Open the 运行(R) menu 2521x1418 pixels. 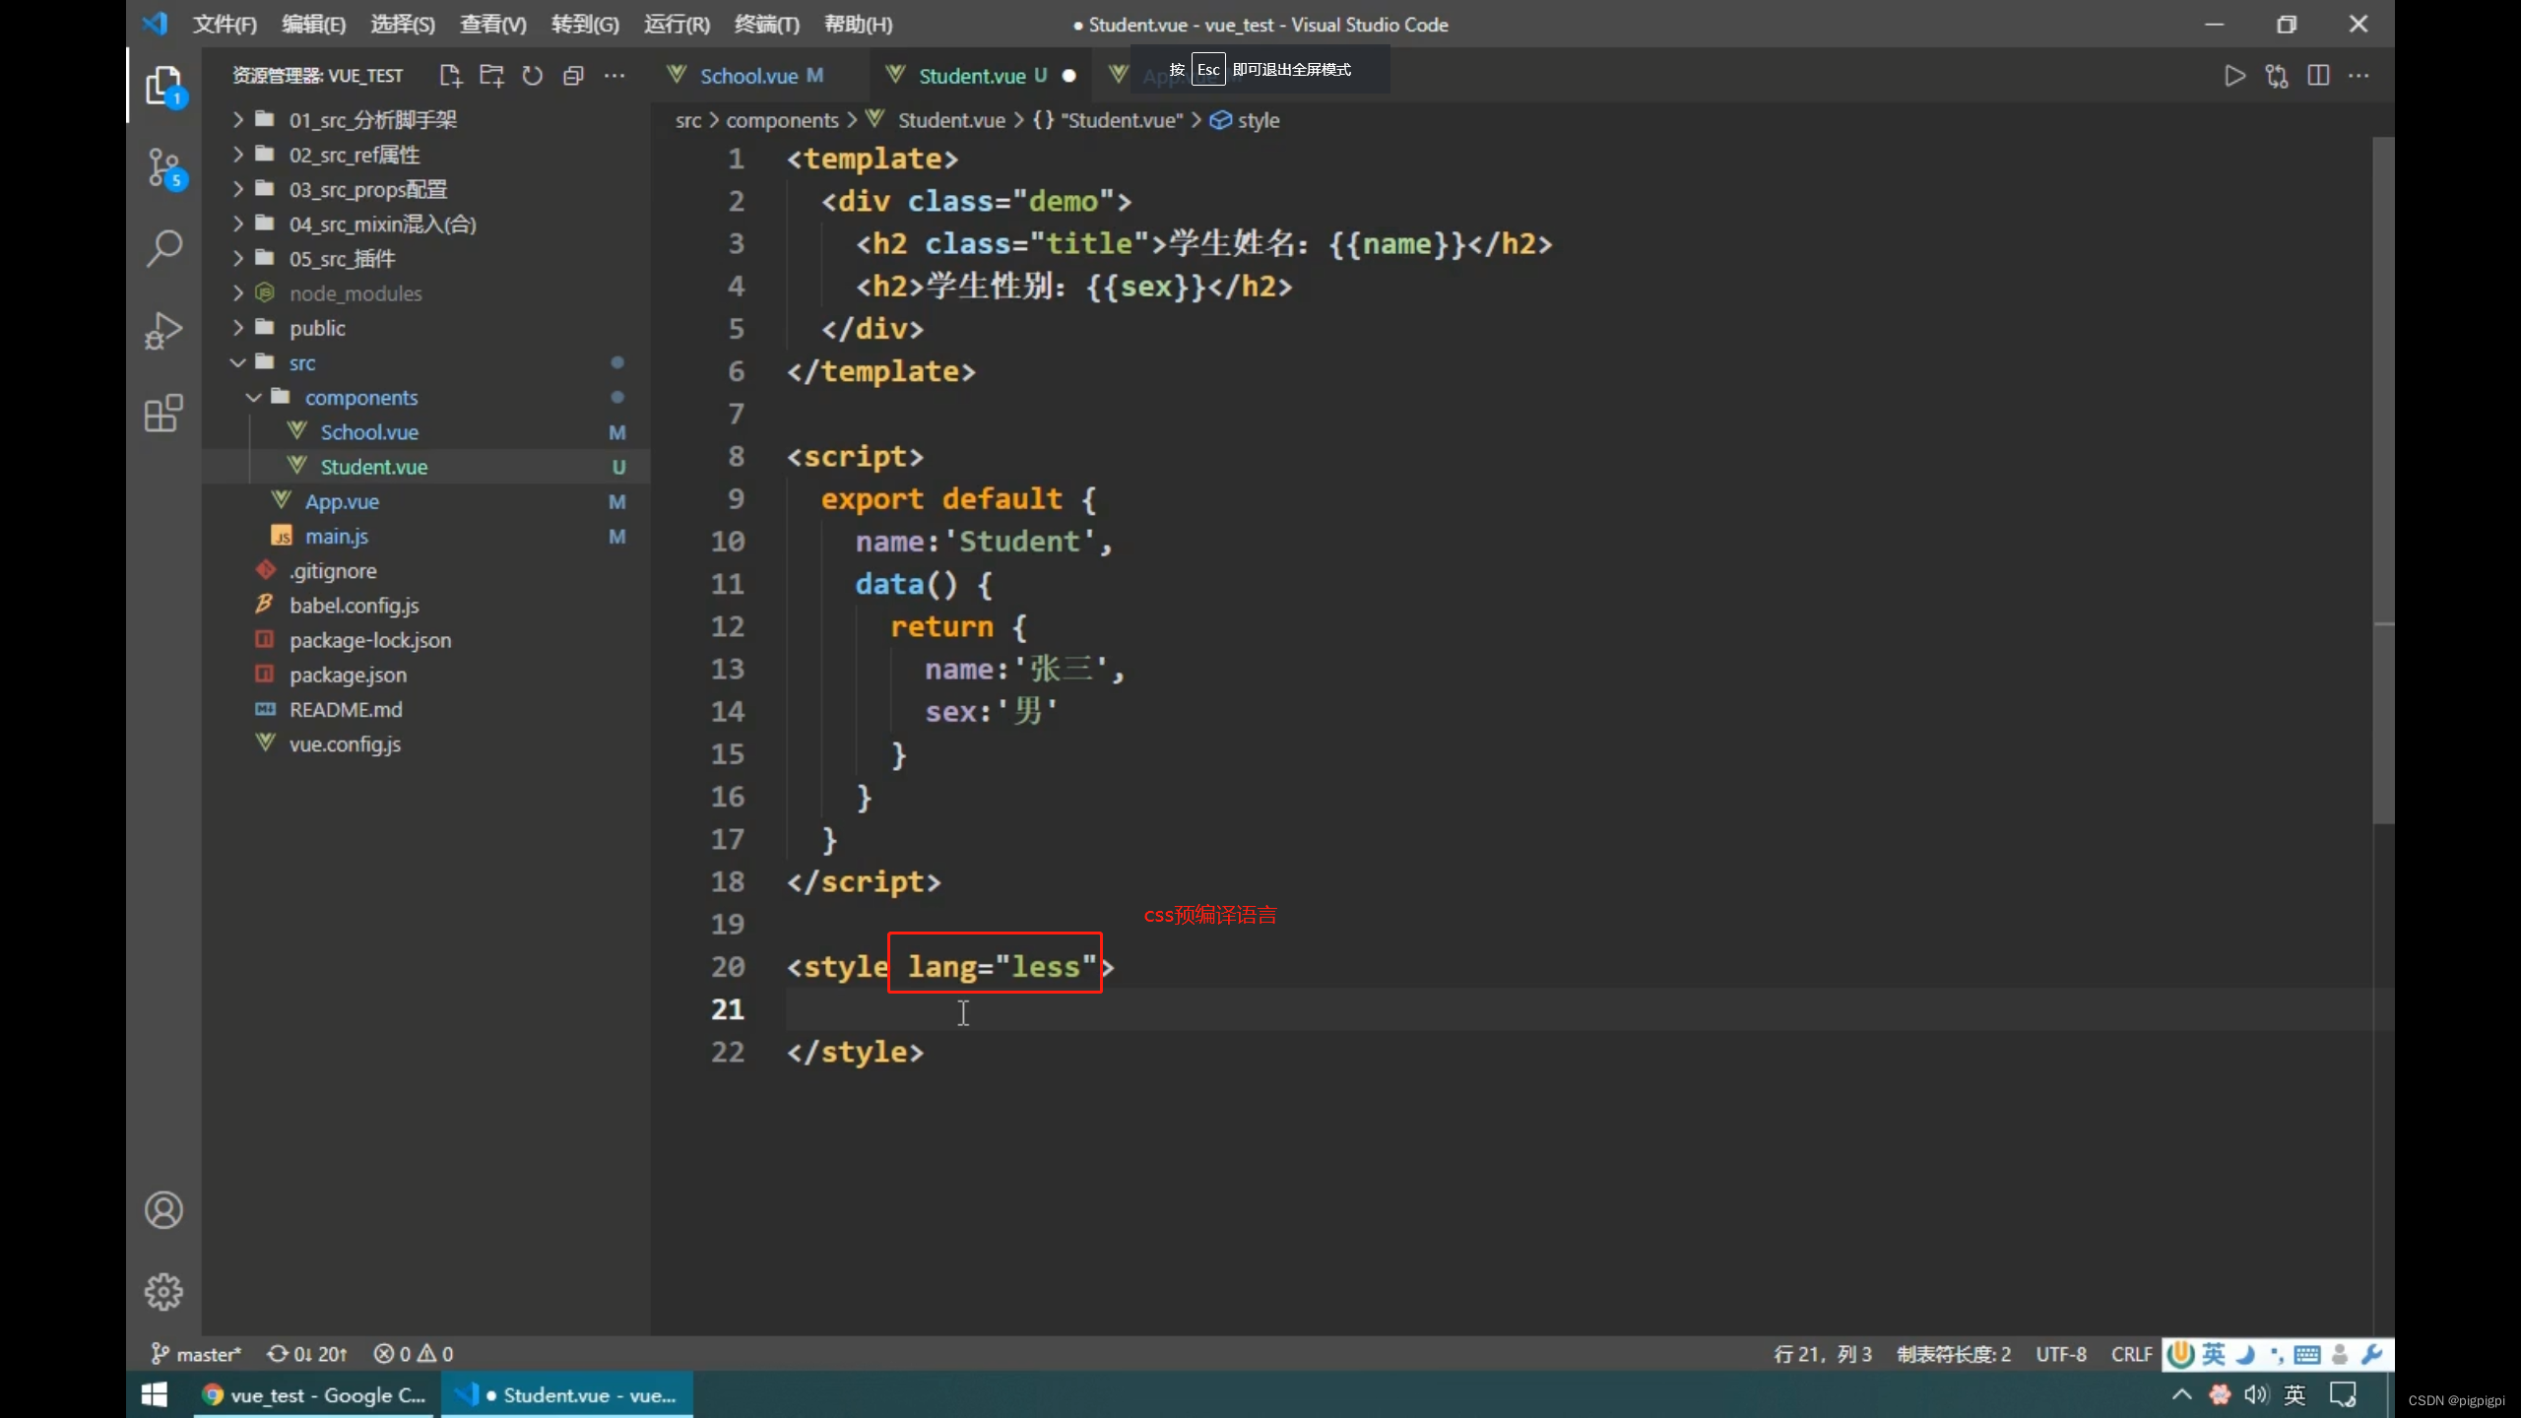(x=677, y=25)
